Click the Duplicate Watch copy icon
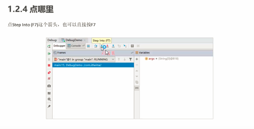The width and height of the screenshot is (254, 129). tap(137, 82)
